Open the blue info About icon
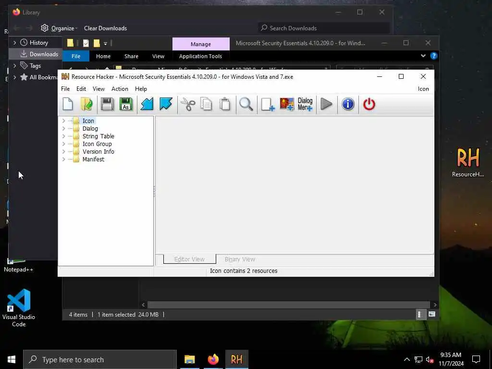 [348, 104]
